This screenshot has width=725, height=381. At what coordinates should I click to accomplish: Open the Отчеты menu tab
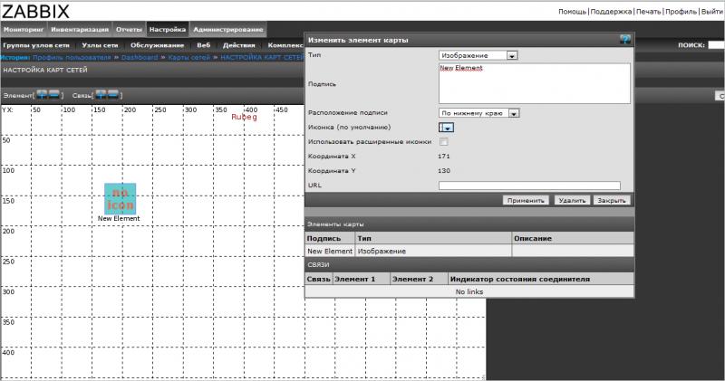(x=129, y=29)
